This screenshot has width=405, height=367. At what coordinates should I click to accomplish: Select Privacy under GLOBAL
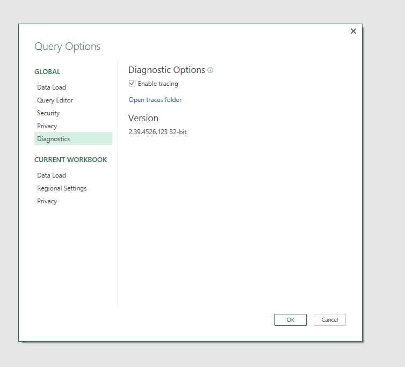coord(47,126)
